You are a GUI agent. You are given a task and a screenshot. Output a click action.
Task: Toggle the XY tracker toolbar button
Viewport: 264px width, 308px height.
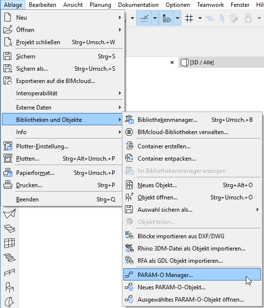(x=167, y=18)
